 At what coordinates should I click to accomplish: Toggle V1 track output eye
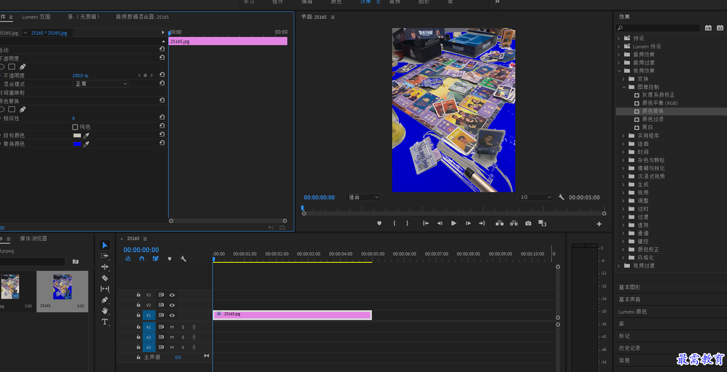172,315
